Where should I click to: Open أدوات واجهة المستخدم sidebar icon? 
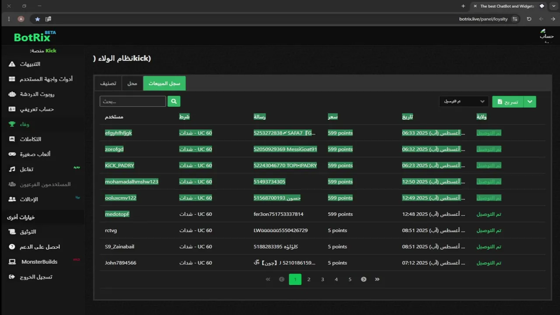click(x=12, y=79)
